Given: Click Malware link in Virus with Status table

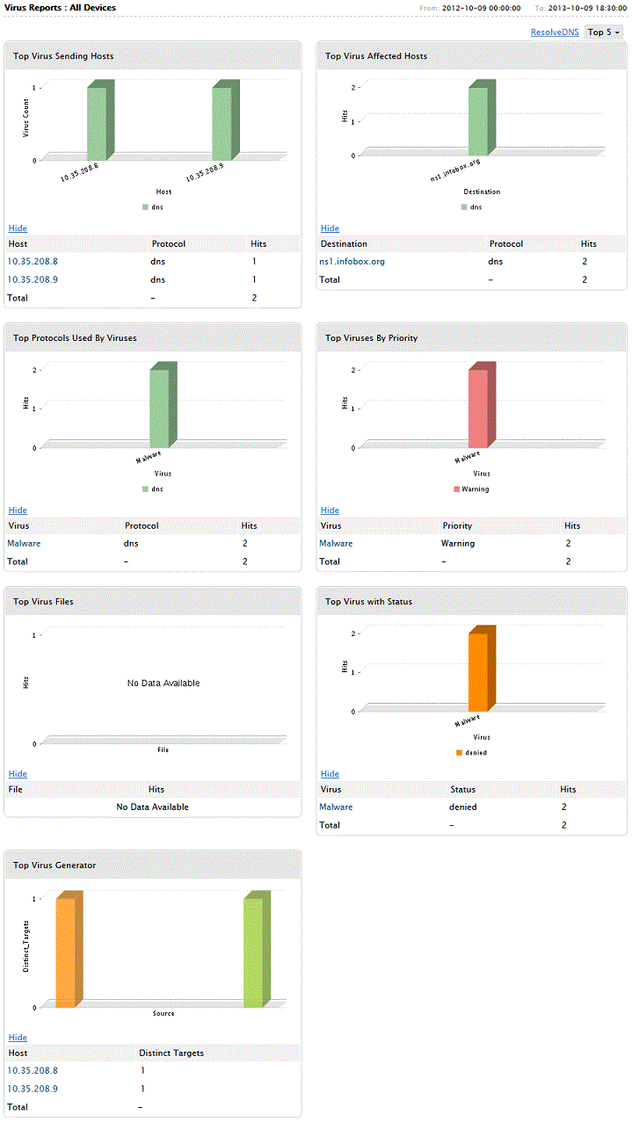Looking at the screenshot, I should [x=336, y=807].
